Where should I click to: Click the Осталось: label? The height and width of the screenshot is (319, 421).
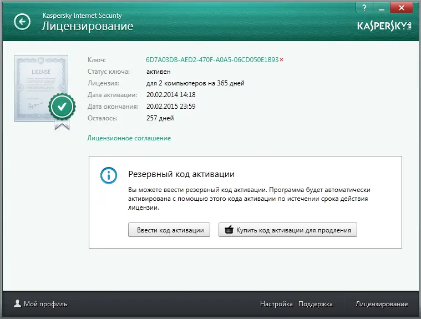coord(102,118)
